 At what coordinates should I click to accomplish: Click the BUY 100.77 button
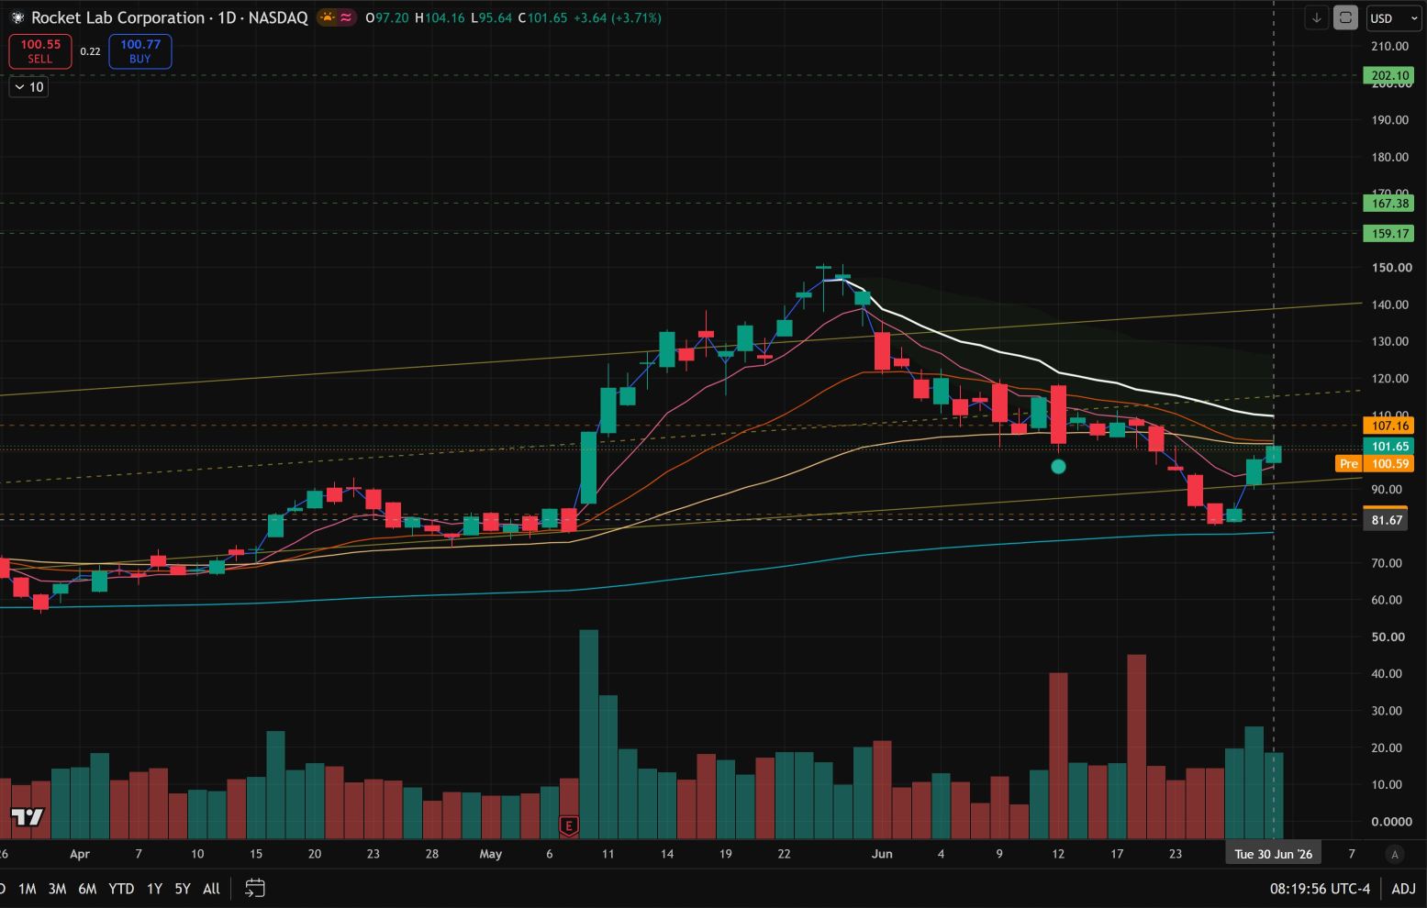tap(140, 51)
